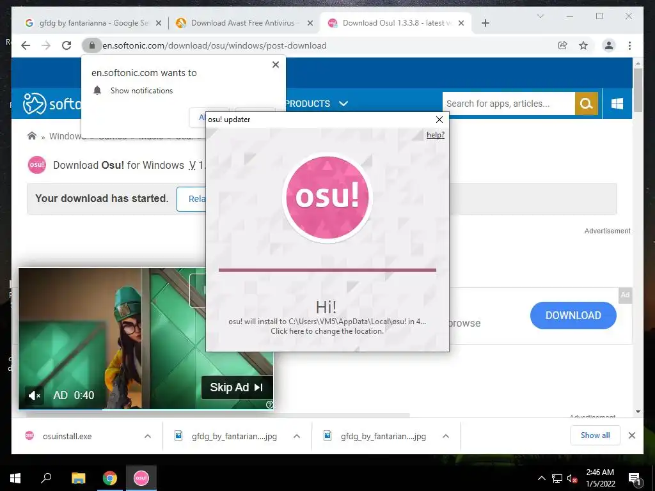Dismiss the notification permission popup
This screenshot has height=491, width=655.
tap(275, 65)
